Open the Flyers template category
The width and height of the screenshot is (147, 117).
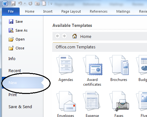pyautogui.click(x=142, y=104)
